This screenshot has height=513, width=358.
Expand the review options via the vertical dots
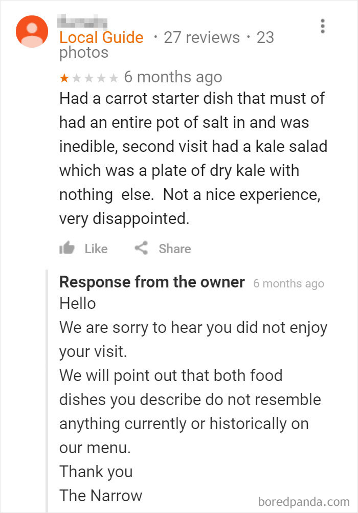click(323, 27)
